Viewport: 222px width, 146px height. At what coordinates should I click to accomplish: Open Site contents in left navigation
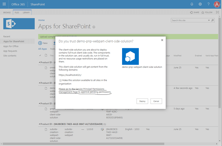click(10, 55)
